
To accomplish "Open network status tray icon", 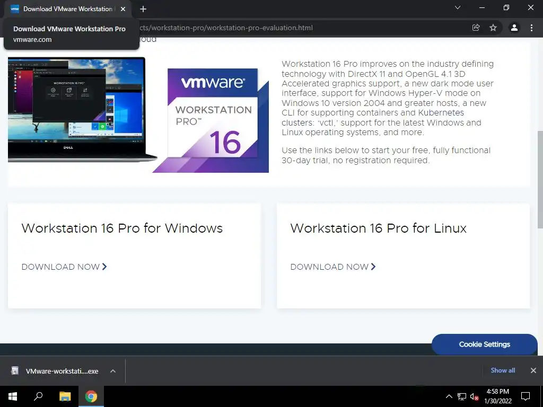I will 462,396.
